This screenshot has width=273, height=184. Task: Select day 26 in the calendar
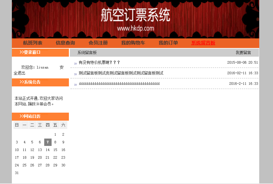tap(32, 165)
